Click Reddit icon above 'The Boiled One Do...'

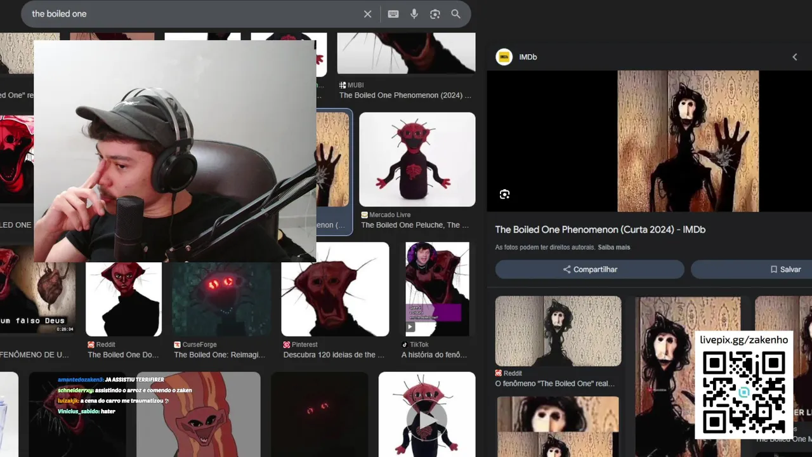91,345
